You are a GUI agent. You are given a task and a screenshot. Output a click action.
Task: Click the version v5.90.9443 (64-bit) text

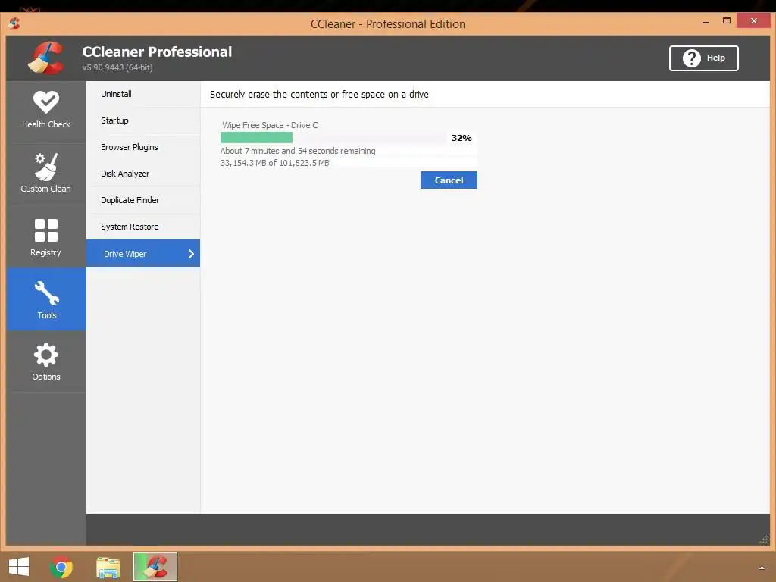[117, 67]
